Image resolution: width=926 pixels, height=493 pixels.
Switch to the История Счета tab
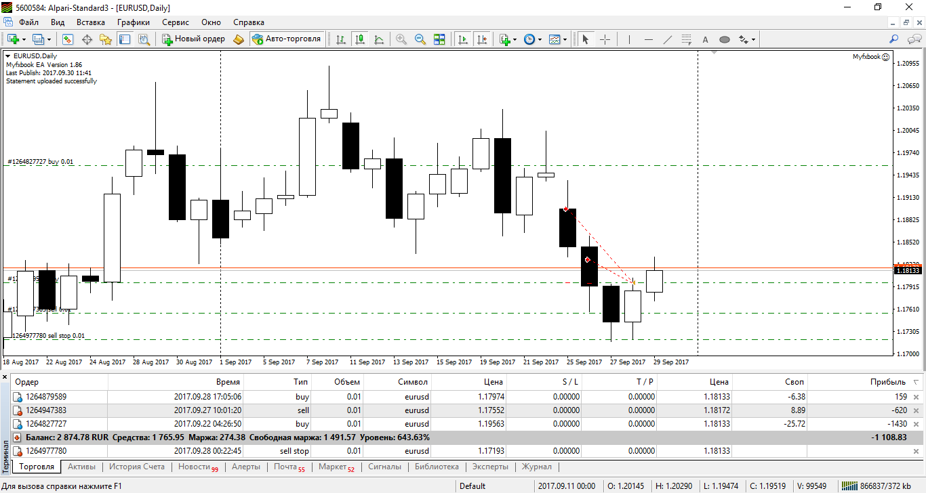137,467
